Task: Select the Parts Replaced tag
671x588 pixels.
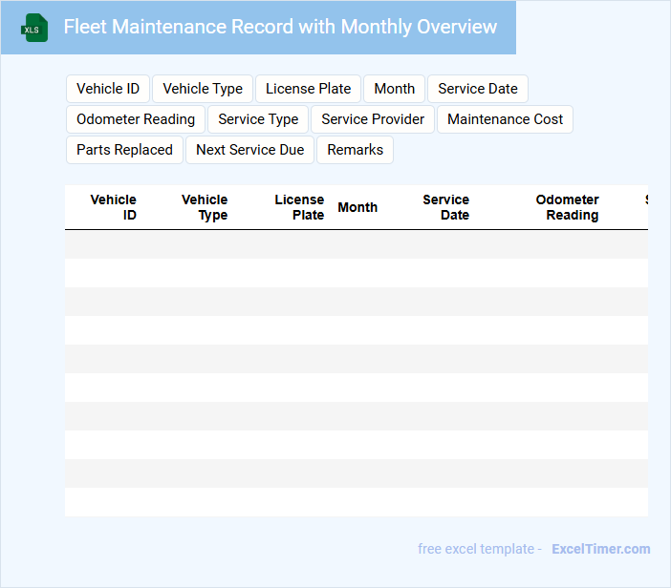Action: pyautogui.click(x=124, y=150)
